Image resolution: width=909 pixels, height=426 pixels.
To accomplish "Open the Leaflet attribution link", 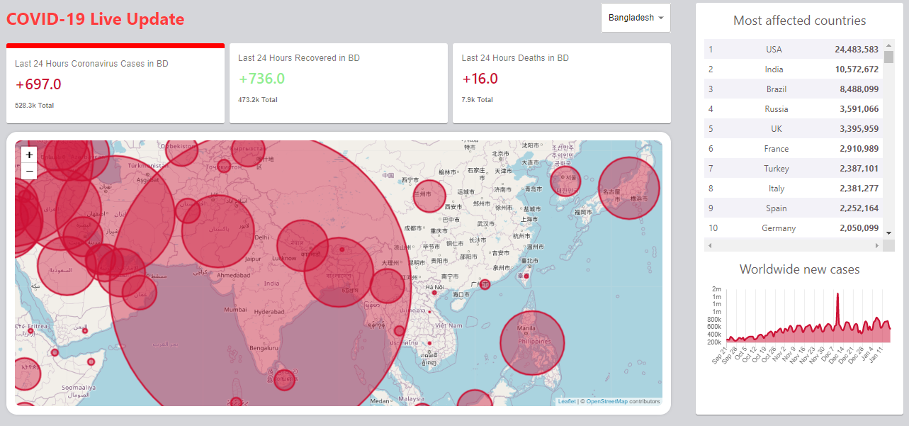I will [x=567, y=401].
